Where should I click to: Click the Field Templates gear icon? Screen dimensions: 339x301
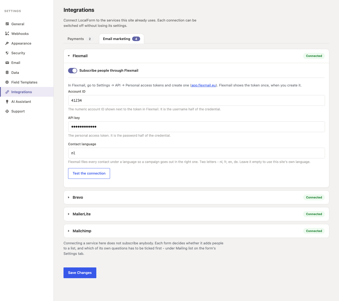pyautogui.click(x=7, y=82)
